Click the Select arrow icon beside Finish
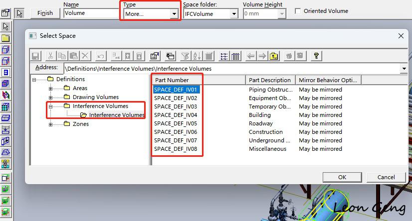 (x=19, y=13)
